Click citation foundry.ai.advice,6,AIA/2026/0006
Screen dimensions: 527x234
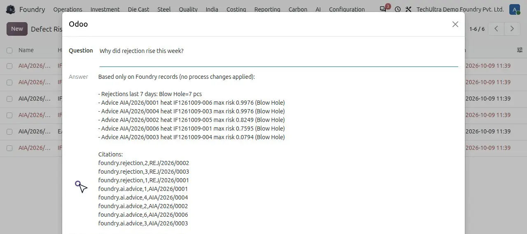[143, 215]
